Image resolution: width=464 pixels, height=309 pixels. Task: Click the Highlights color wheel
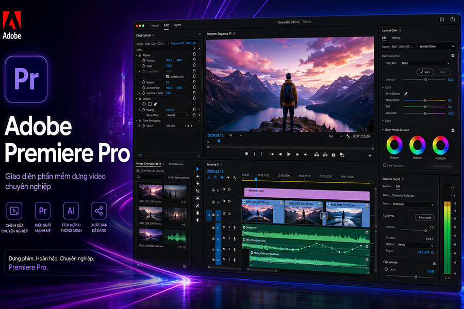tap(440, 145)
